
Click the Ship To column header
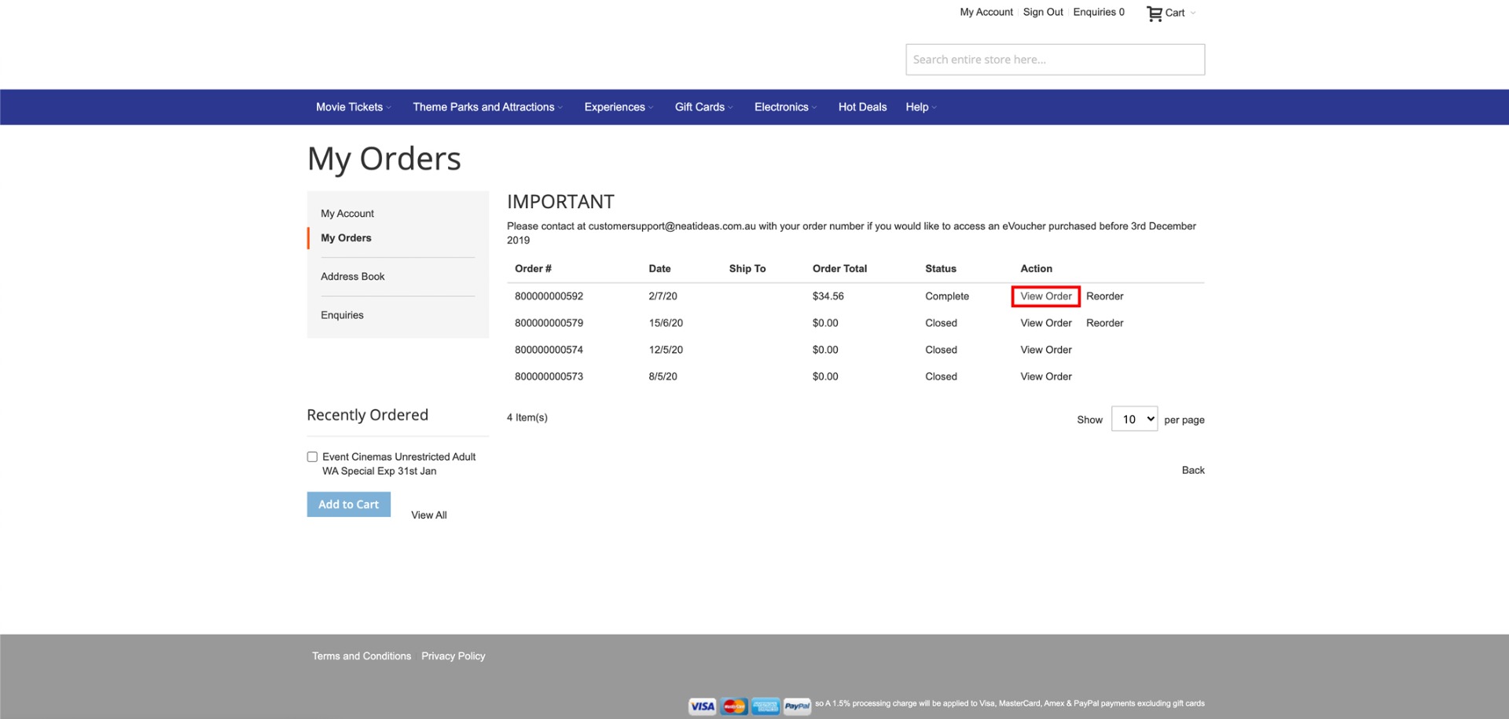coord(747,269)
